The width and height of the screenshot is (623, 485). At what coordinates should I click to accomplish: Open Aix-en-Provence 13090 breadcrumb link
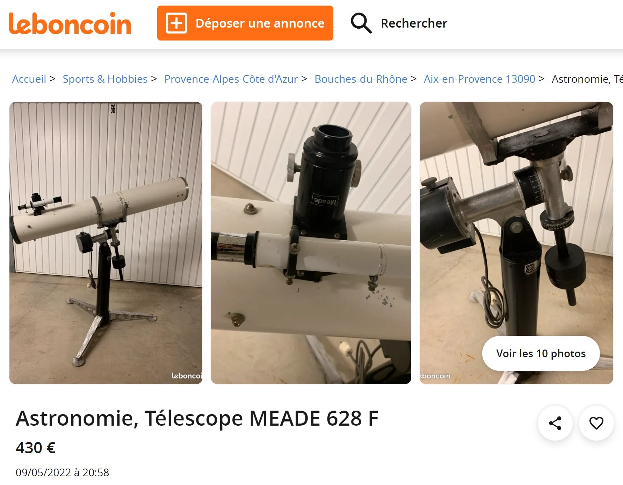[x=479, y=79]
